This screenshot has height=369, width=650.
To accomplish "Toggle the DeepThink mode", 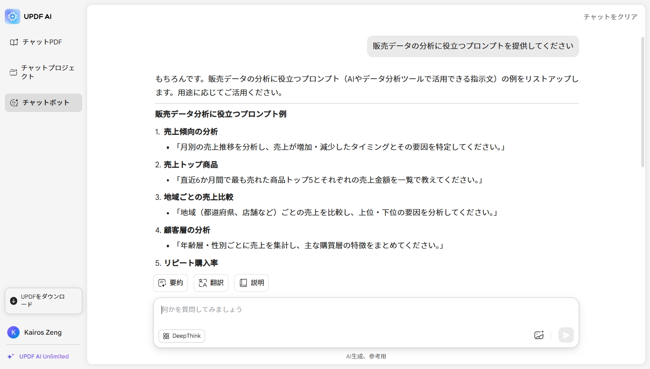I will click(182, 336).
